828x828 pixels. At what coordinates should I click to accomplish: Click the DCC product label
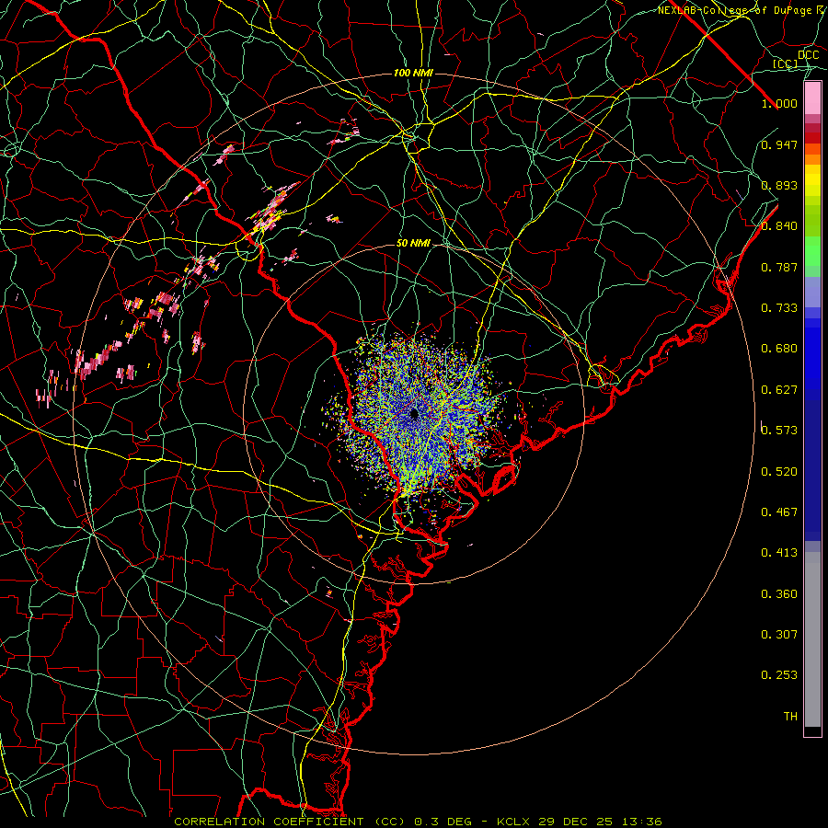[x=808, y=54]
